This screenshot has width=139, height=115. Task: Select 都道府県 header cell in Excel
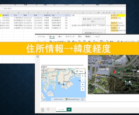(48, 15)
